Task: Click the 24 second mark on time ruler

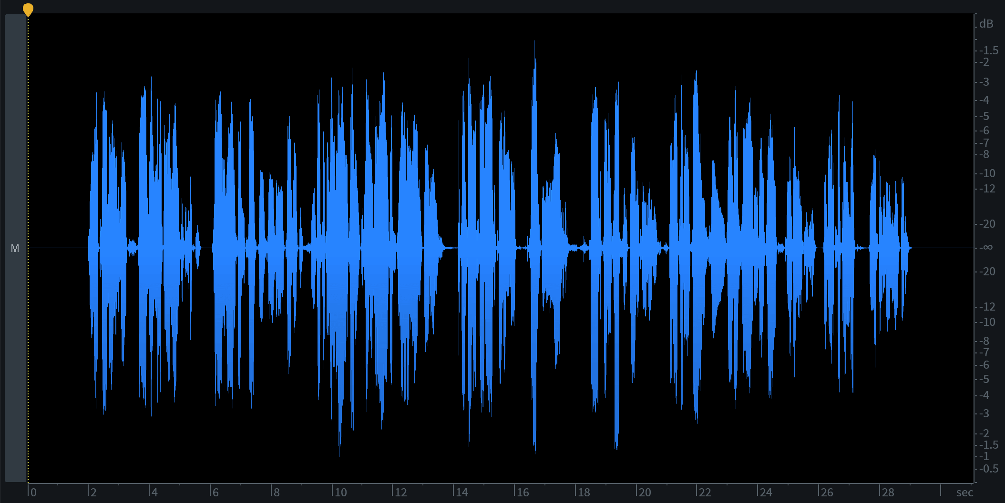Action: tap(766, 492)
